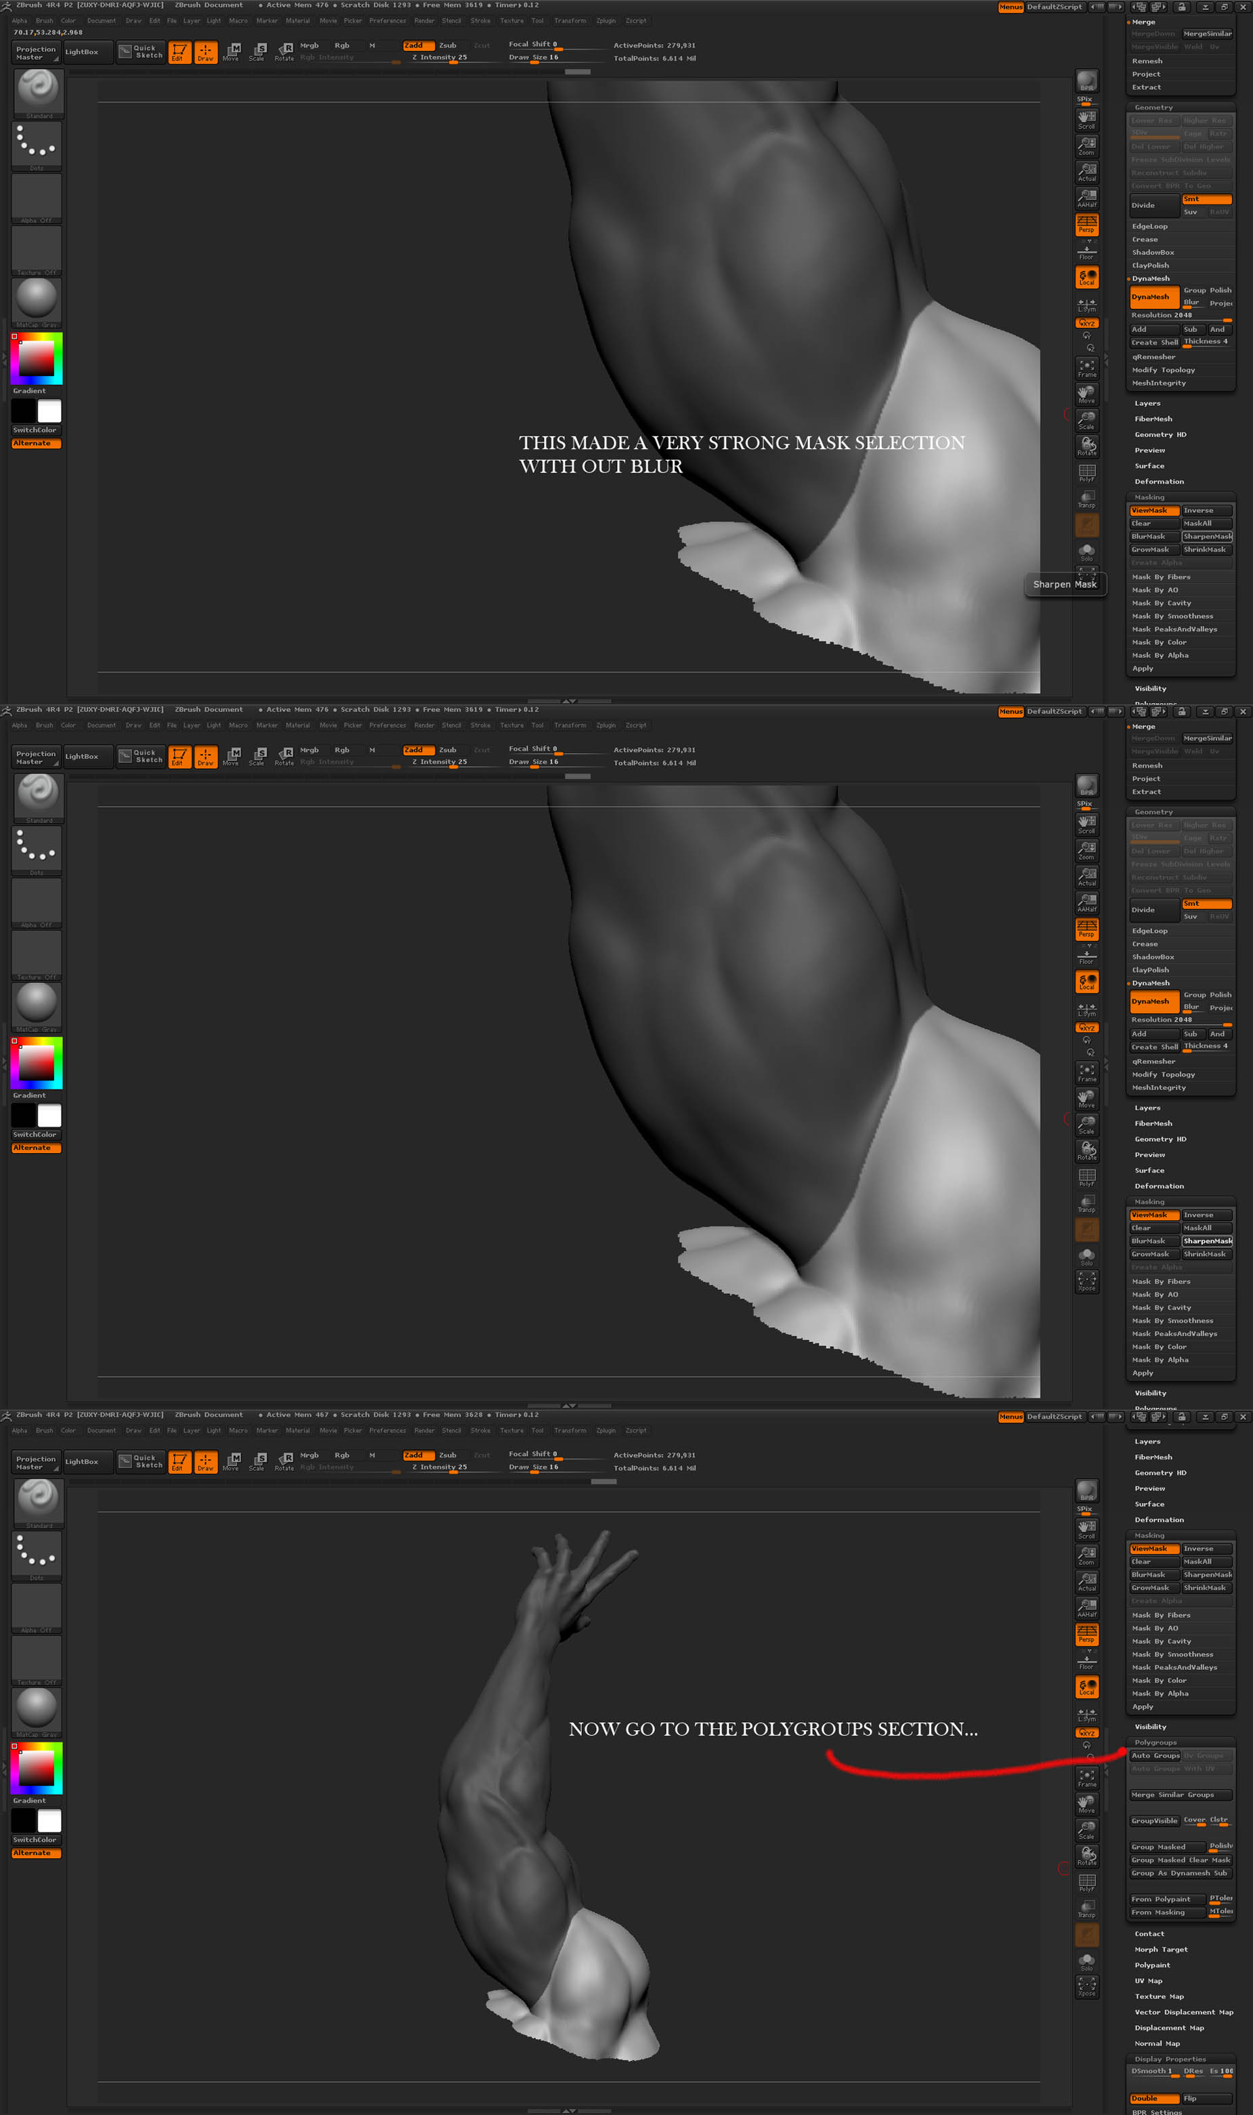Open the Brush menu in the top screenshot

44,20
